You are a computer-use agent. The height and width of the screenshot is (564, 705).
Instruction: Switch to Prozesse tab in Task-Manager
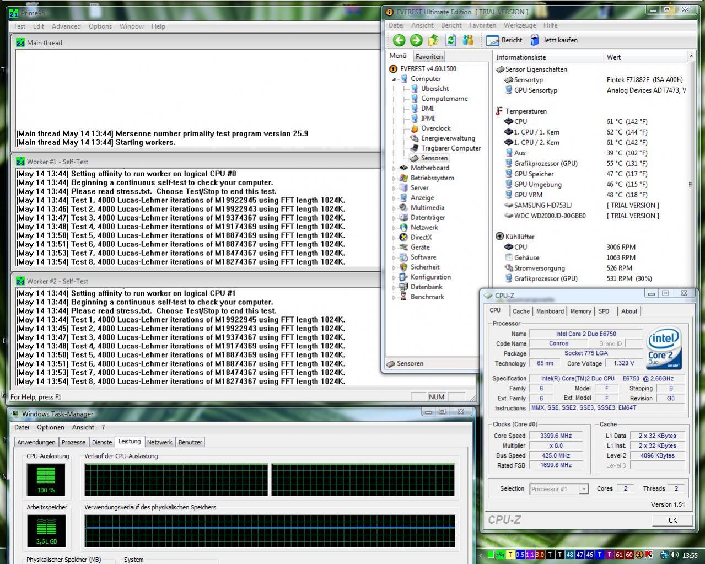tap(73, 442)
